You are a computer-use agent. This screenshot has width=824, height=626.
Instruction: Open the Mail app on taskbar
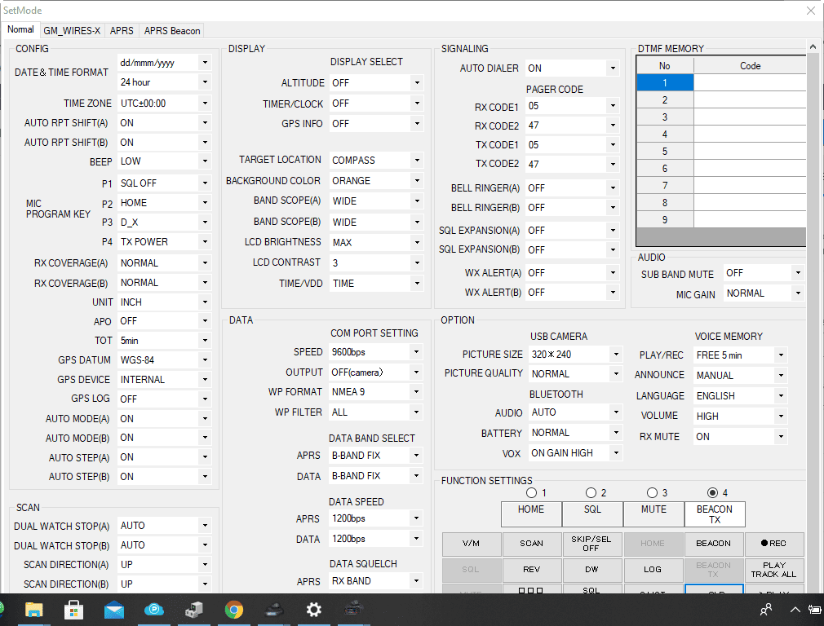click(114, 609)
